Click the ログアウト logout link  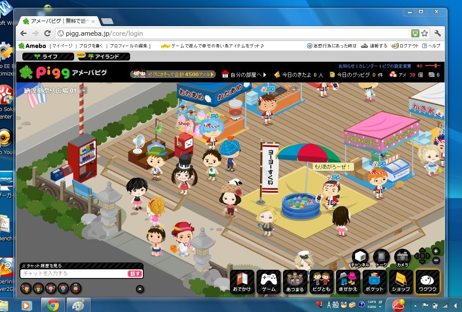click(x=405, y=46)
